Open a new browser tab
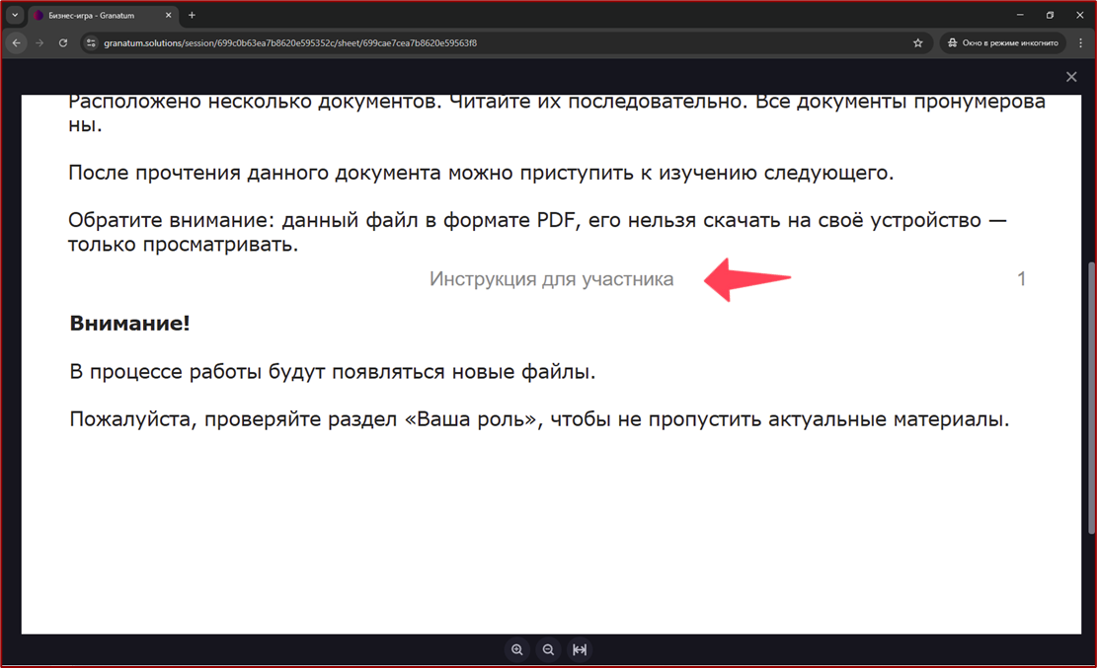 click(x=192, y=16)
